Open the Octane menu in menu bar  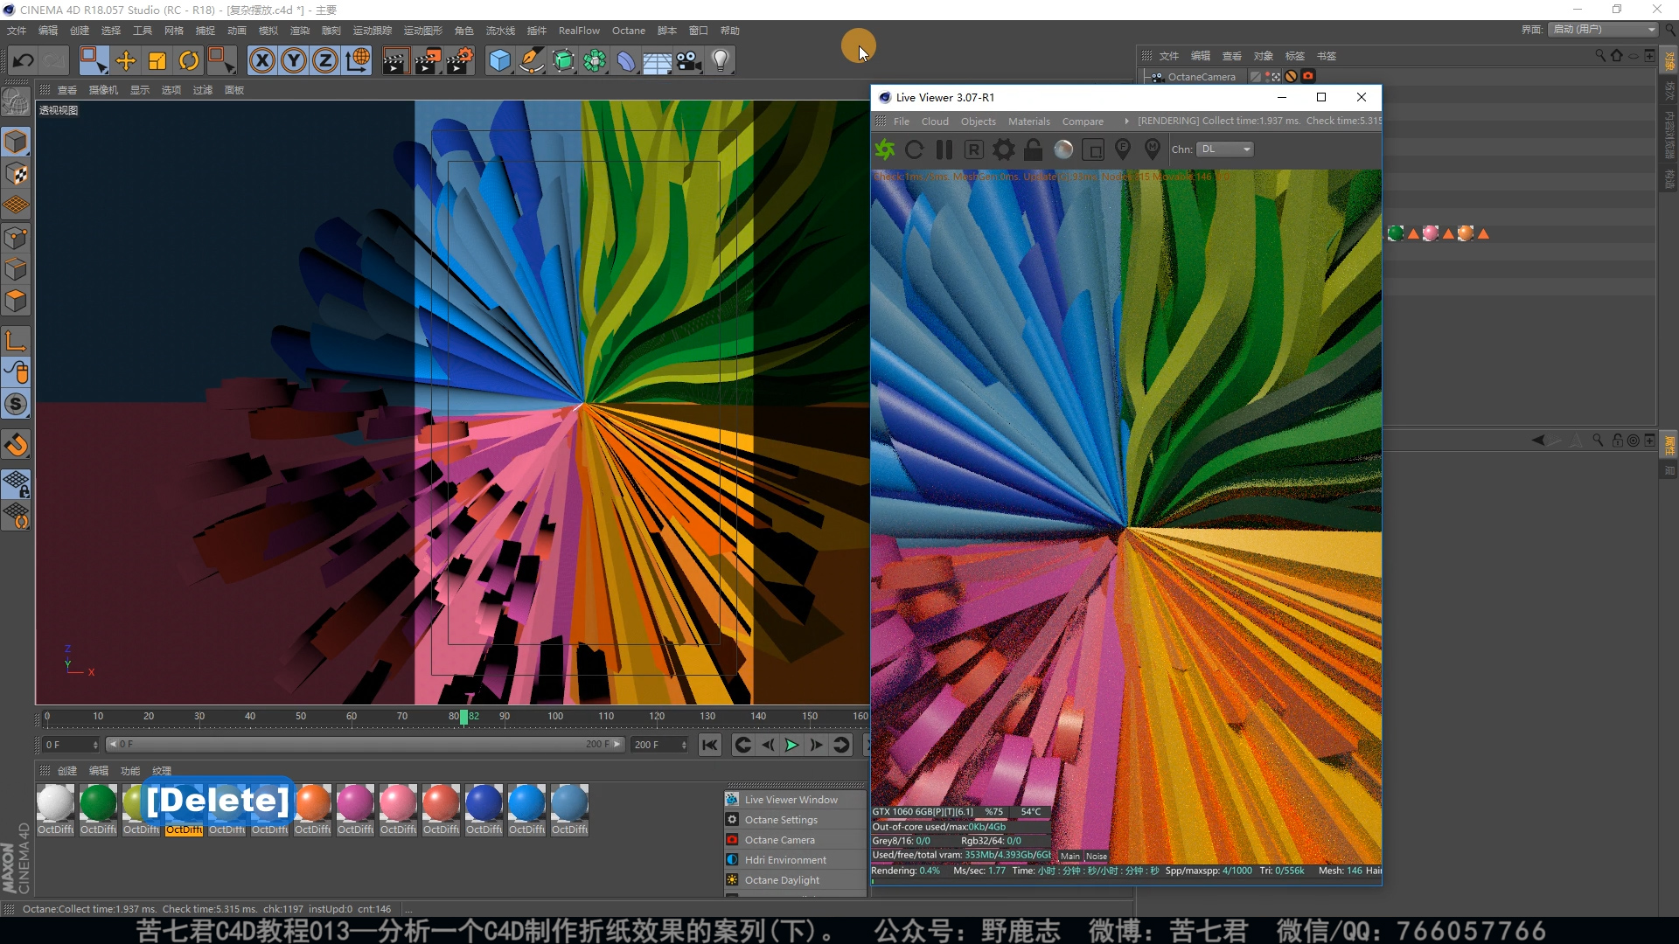pos(628,31)
